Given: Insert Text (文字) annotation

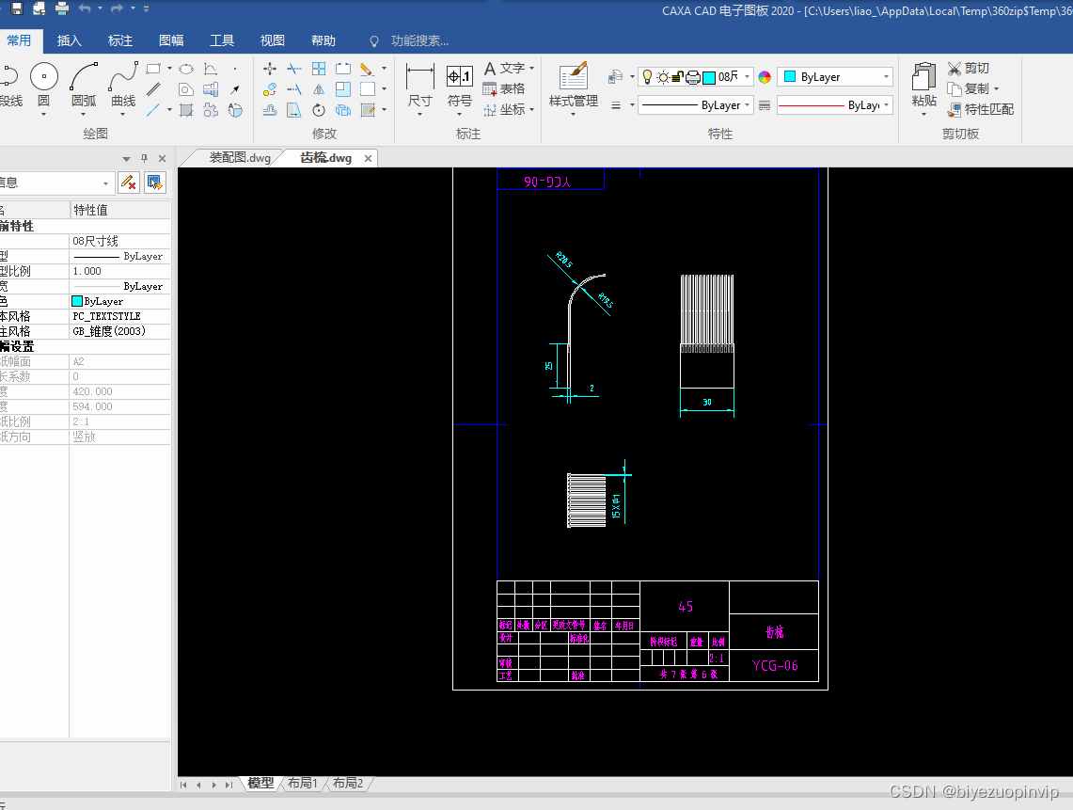Looking at the screenshot, I should click(x=504, y=69).
